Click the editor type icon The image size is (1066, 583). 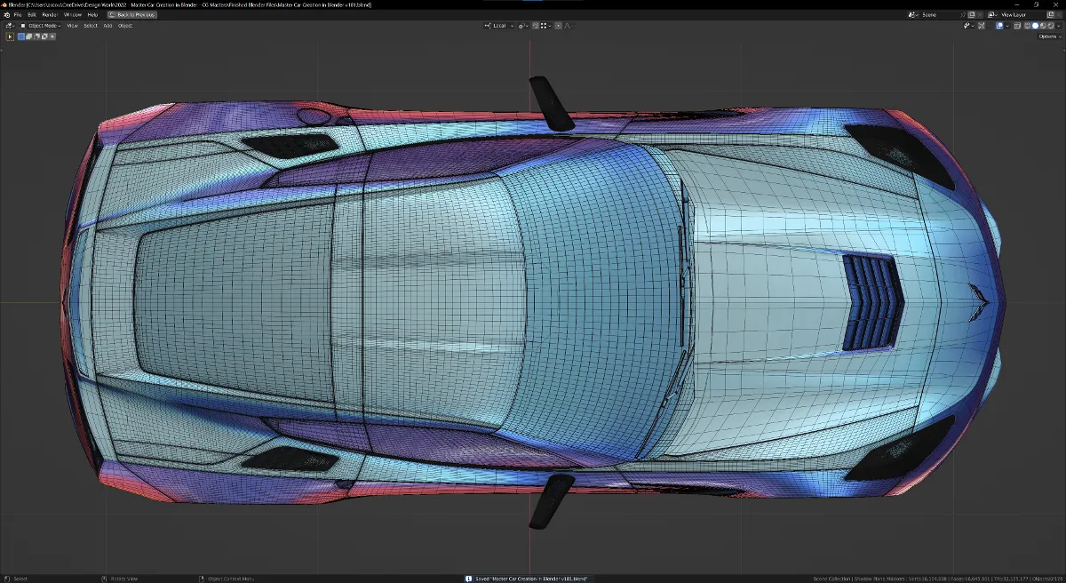(x=9, y=26)
